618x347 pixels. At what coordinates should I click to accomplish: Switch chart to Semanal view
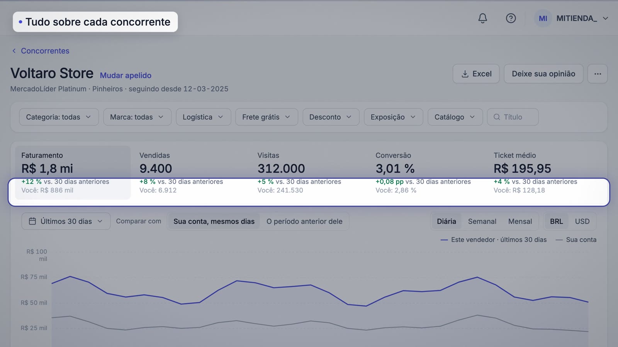[482, 221]
